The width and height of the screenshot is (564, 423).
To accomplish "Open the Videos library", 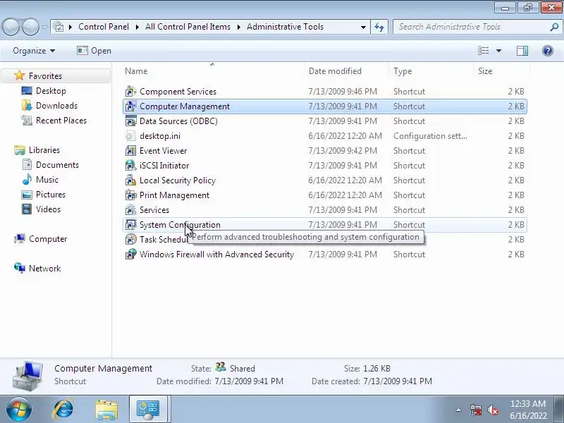I will click(x=48, y=209).
